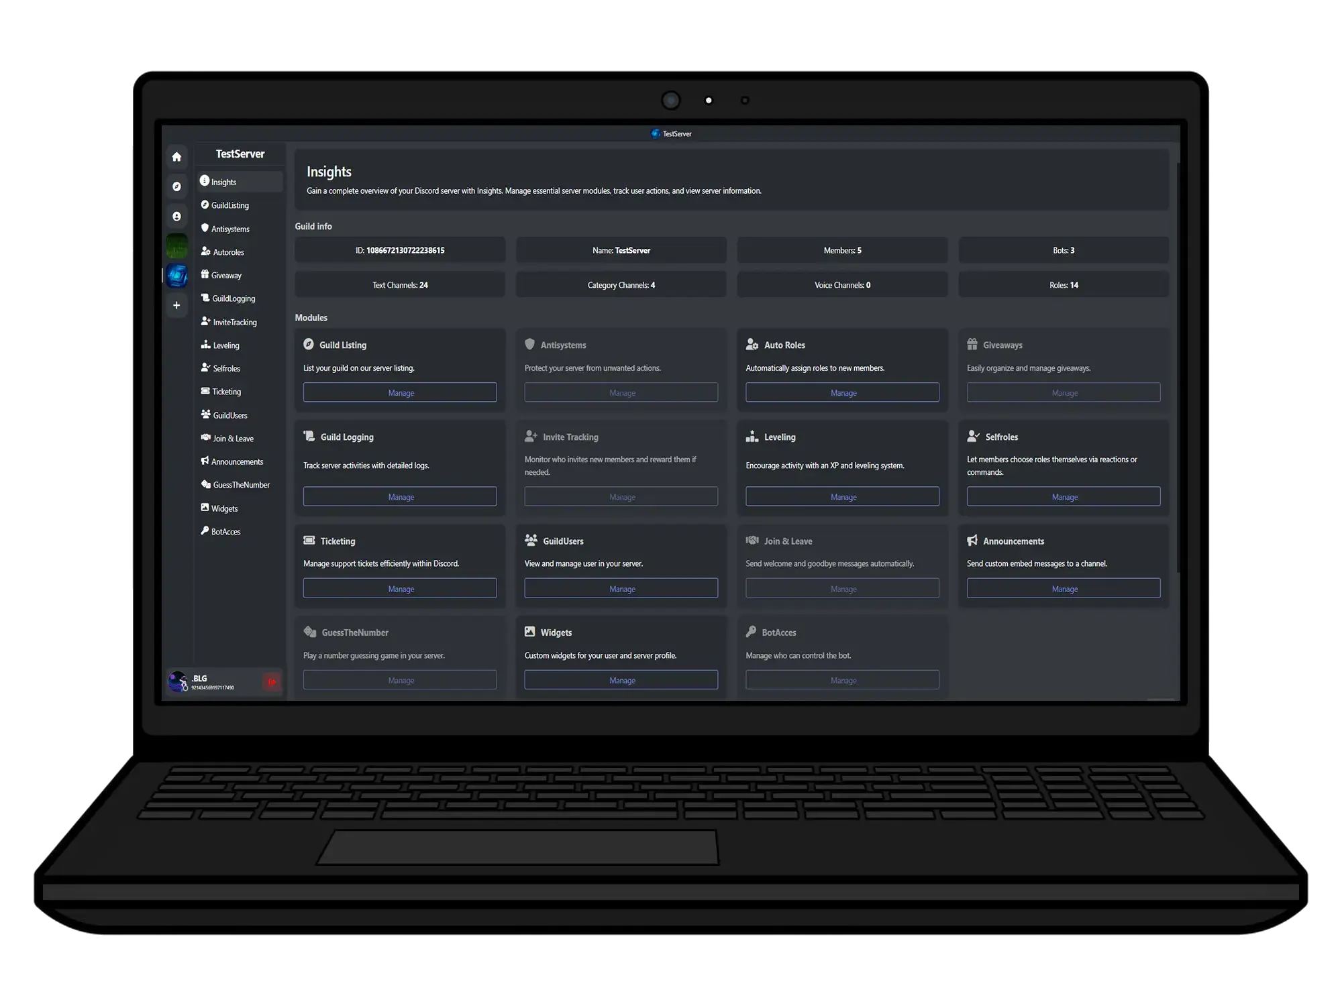
Task: Open Antisystems in the sidebar
Action: (230, 229)
